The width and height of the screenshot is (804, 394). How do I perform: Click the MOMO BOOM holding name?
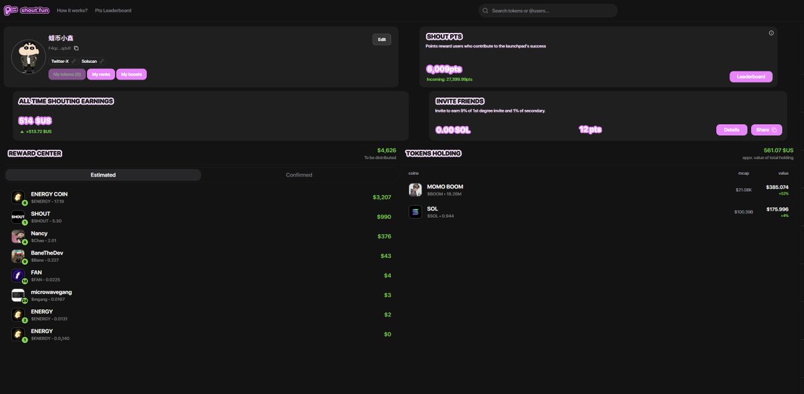tap(445, 186)
